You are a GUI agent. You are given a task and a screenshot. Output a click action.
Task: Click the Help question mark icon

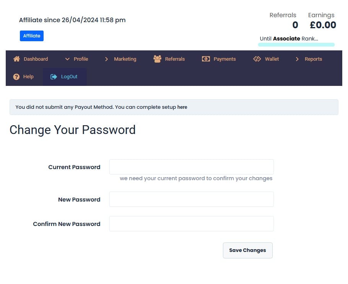[x=16, y=77]
